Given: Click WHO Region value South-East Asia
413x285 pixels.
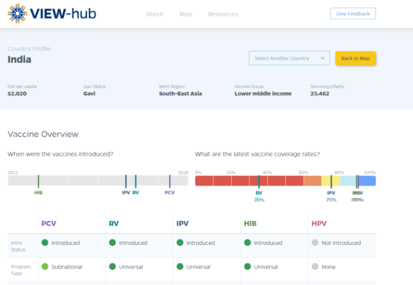Looking at the screenshot, I should (181, 93).
